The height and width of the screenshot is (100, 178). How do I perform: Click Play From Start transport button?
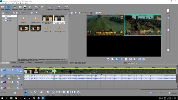click(112, 59)
